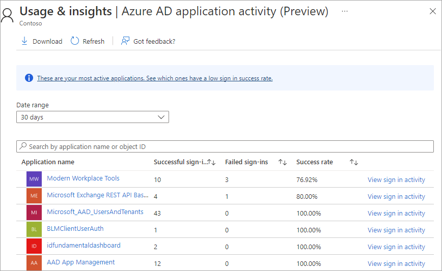
Task: Expand the Date range 30 days dropdown
Action: (93, 117)
